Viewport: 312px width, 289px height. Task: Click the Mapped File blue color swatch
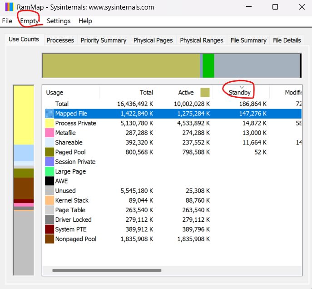click(50, 114)
